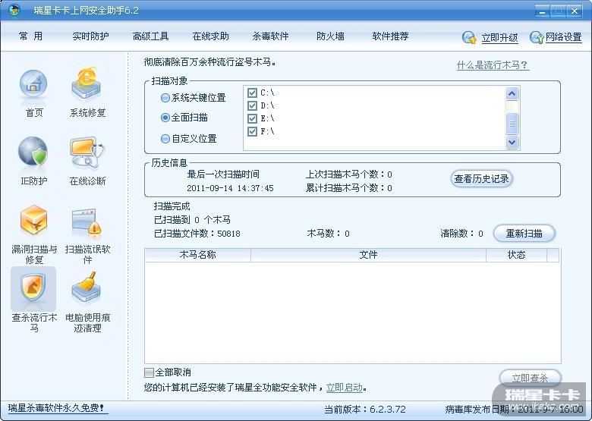Open the 常用 menu tab

click(x=30, y=36)
